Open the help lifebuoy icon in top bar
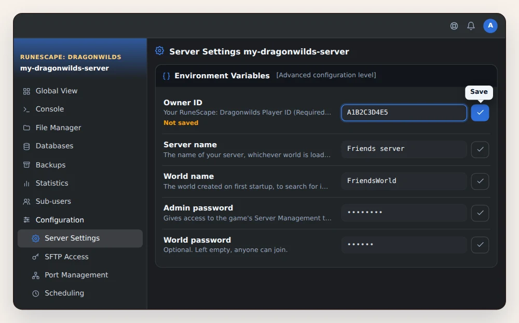Image resolution: width=519 pixels, height=323 pixels. click(x=454, y=26)
